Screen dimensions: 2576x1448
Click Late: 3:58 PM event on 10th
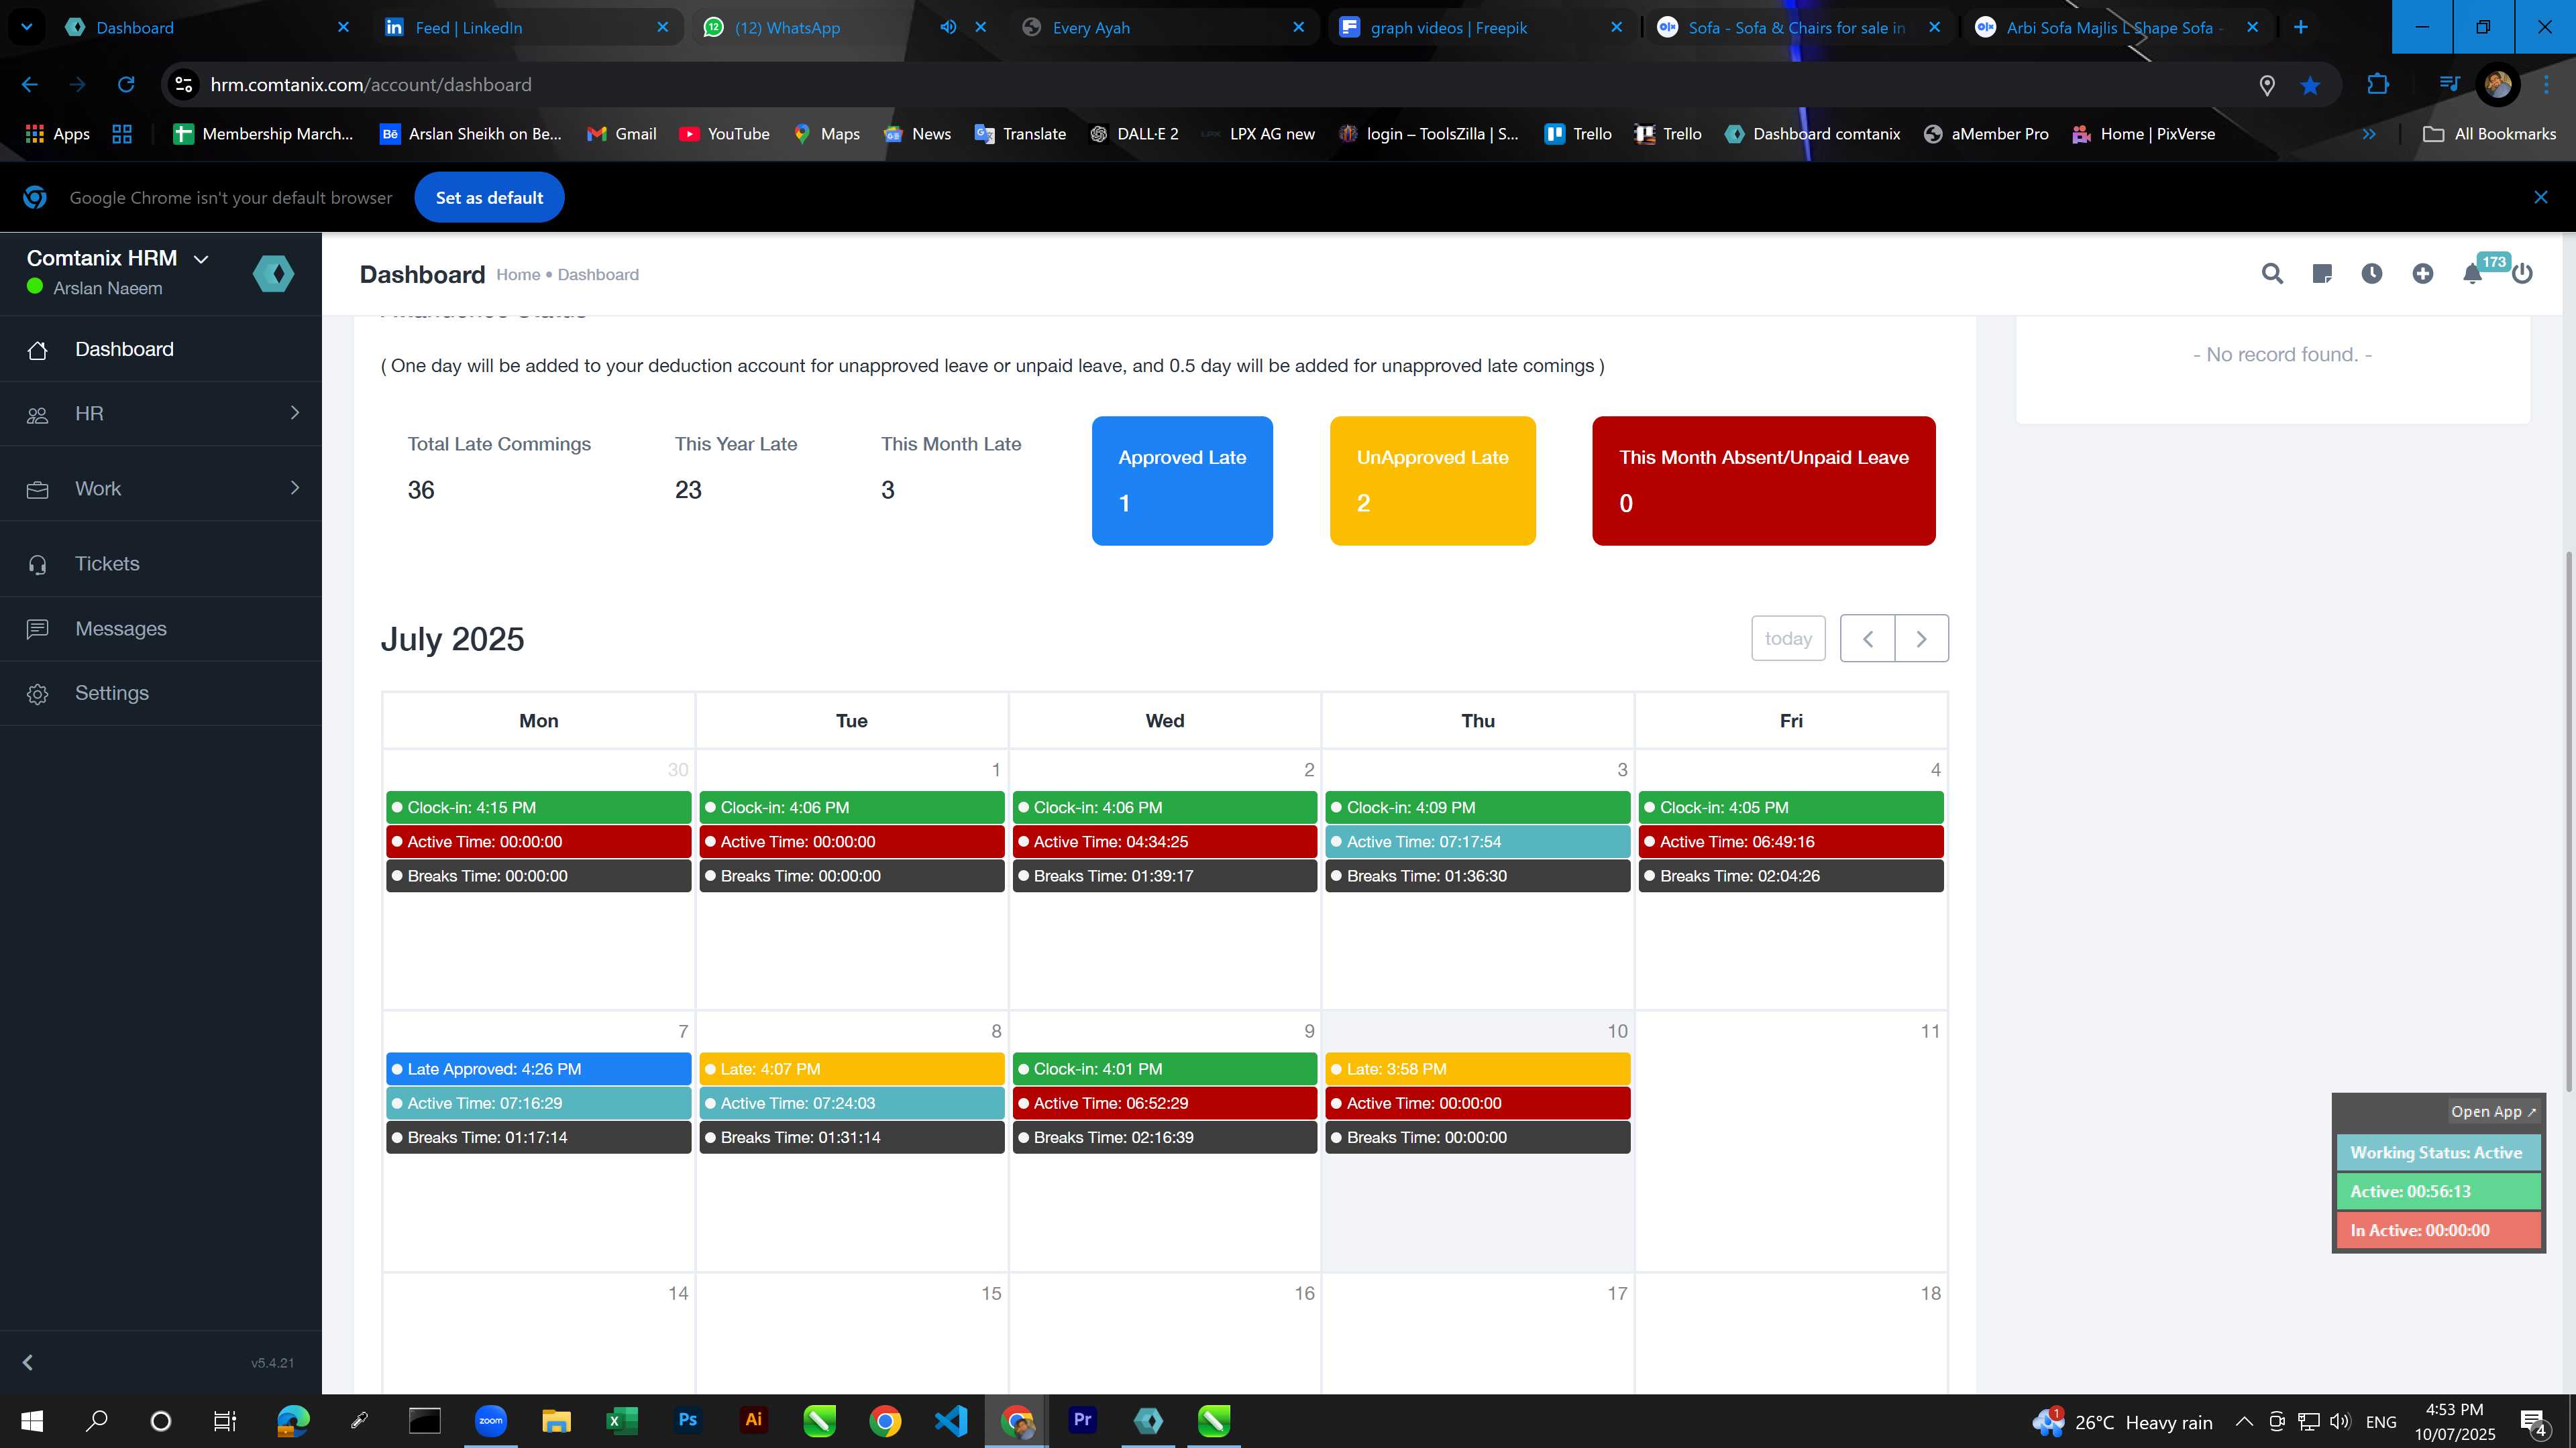point(1478,1069)
